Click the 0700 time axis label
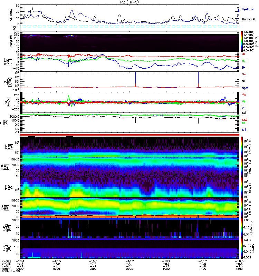Image resolution: width=259 pixels, height=276 pixels. (56, 269)
